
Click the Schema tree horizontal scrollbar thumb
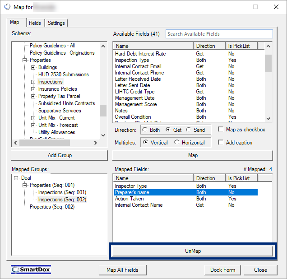coord(45,143)
